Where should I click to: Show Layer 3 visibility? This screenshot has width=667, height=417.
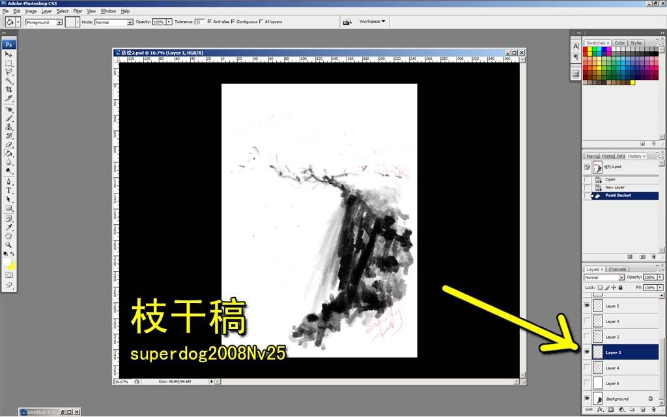[587, 321]
